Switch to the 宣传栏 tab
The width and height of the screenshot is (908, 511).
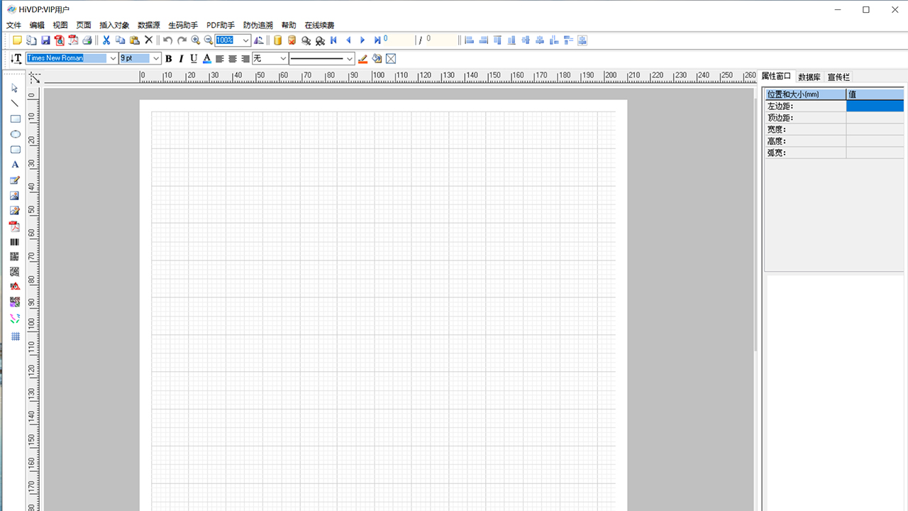coord(838,77)
